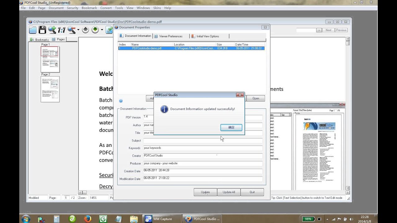Screen dimensions: 397x223
Task: Click the Producer input field
Action: pyautogui.click(x=203, y=164)
